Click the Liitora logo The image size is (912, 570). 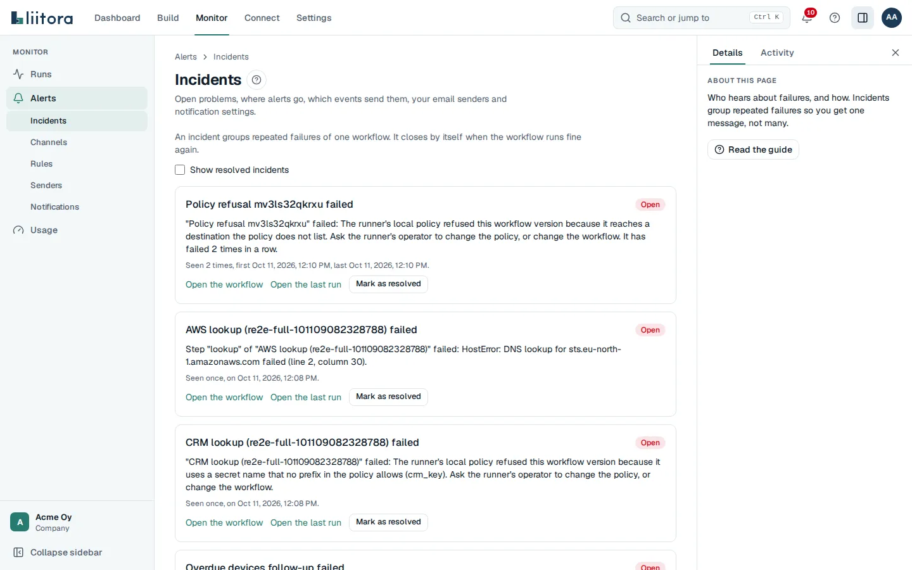[42, 18]
